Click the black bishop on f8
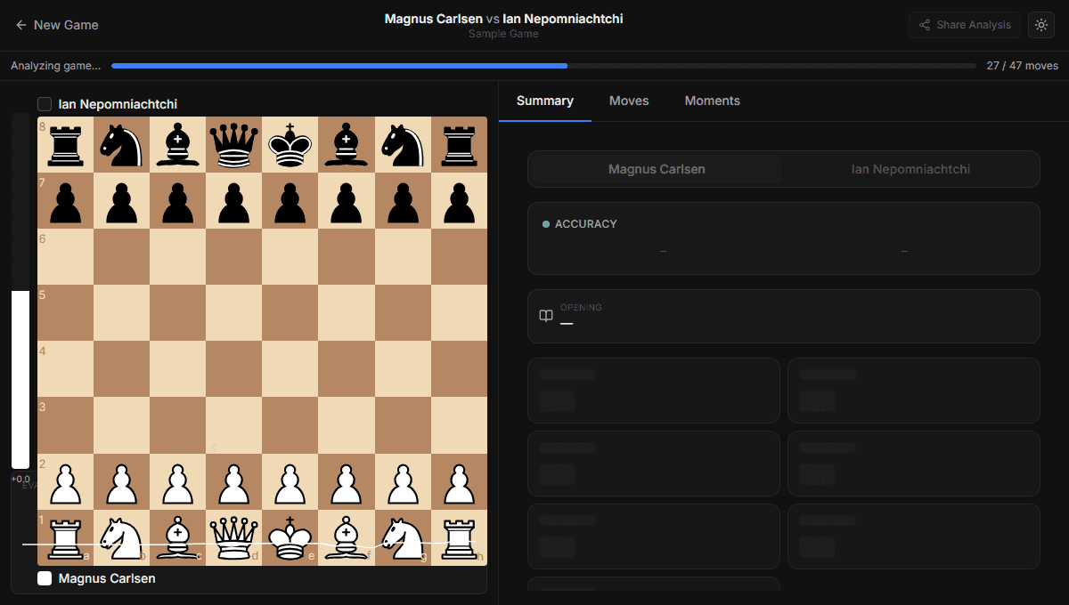1069x605 pixels. click(x=347, y=144)
